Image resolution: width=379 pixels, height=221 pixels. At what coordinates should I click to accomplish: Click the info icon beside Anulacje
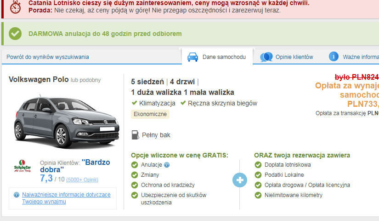click(x=167, y=165)
